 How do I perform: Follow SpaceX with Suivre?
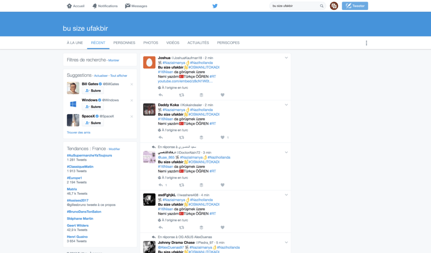click(x=93, y=123)
